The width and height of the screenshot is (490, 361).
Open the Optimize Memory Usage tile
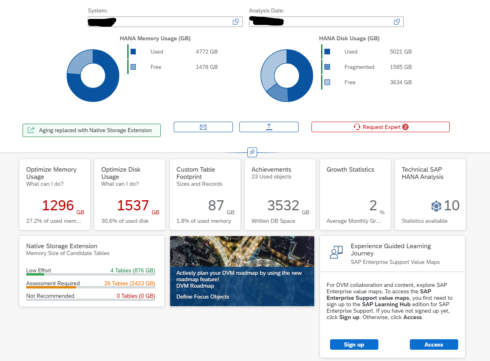[55, 195]
